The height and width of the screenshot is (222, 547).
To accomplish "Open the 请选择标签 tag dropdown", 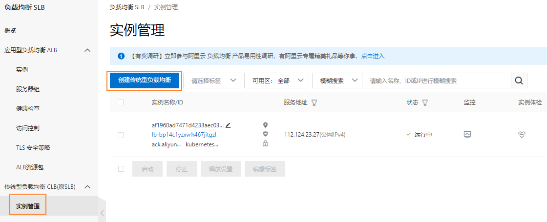I will pos(212,81).
